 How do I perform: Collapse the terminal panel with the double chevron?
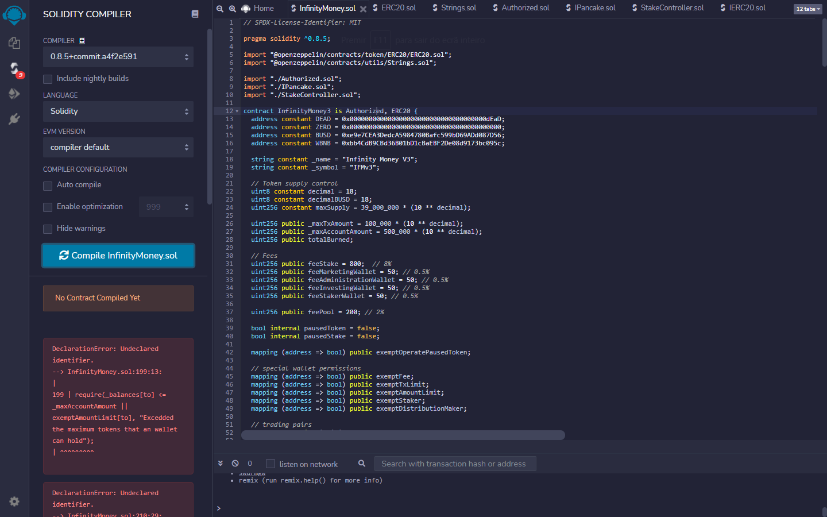point(221,464)
